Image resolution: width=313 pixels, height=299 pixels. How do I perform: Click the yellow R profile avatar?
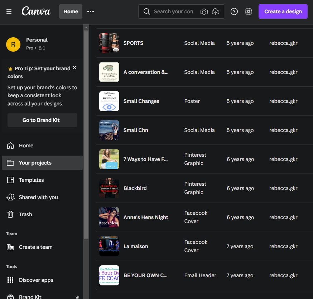pyautogui.click(x=13, y=44)
